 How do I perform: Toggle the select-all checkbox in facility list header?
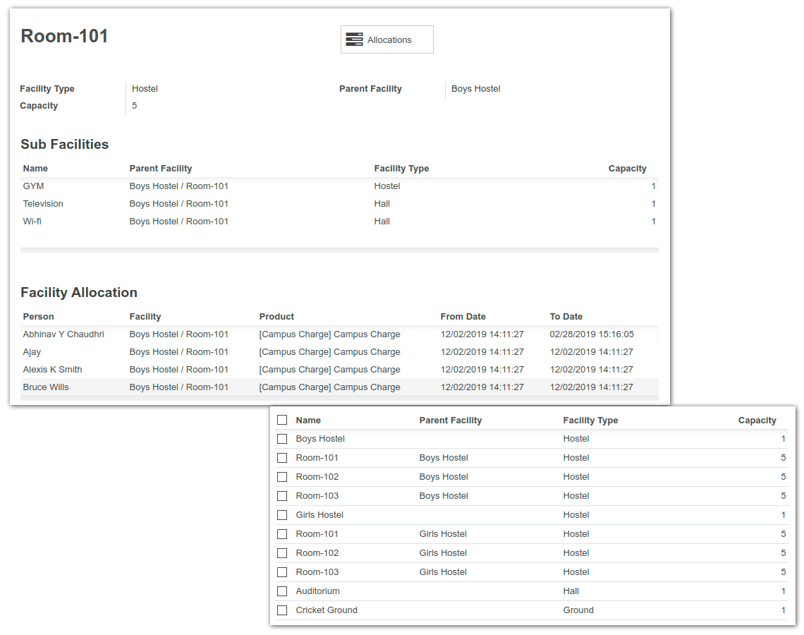282,420
